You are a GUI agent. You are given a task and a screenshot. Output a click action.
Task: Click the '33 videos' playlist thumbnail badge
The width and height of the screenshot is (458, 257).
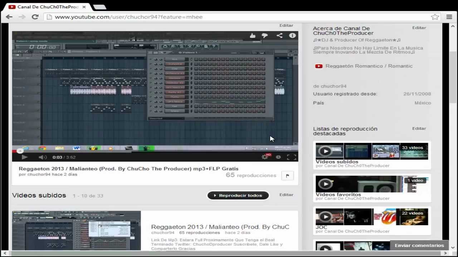tap(412, 147)
